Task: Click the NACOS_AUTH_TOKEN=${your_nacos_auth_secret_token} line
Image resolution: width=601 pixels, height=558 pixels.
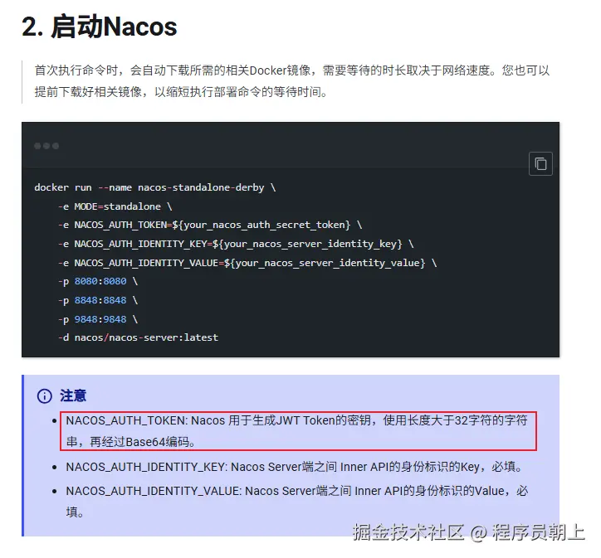Action: (210, 225)
